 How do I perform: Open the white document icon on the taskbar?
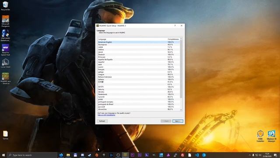click(x=189, y=155)
